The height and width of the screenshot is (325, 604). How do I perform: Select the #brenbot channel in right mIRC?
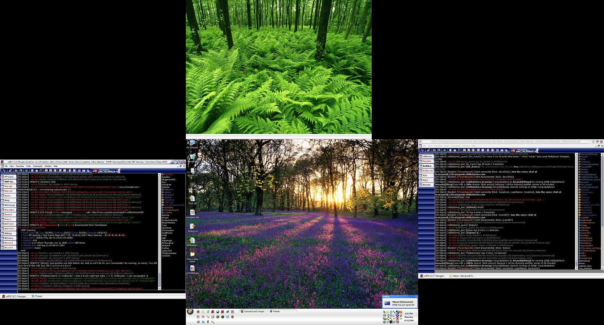tap(427, 185)
